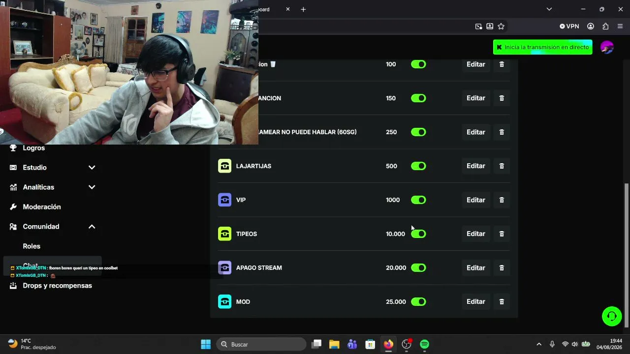Click the TIPEOS price 10.000
630x354 pixels.
(x=395, y=234)
